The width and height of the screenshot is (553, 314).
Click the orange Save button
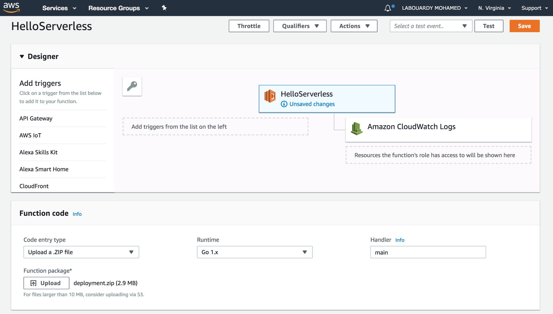coord(524,26)
